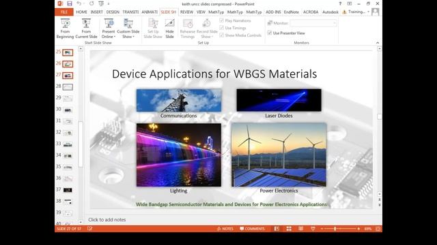This screenshot has width=437, height=245.
Task: Open Set Up Slide Show dialog
Action: pos(153,29)
